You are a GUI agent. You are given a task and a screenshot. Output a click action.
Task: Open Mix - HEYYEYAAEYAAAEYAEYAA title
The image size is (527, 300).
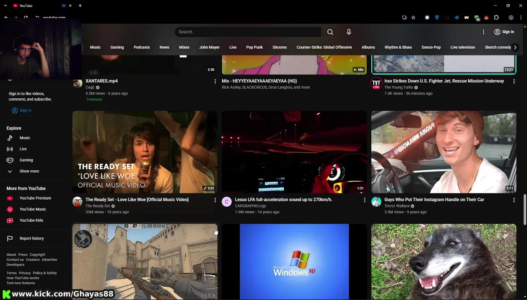259,81
